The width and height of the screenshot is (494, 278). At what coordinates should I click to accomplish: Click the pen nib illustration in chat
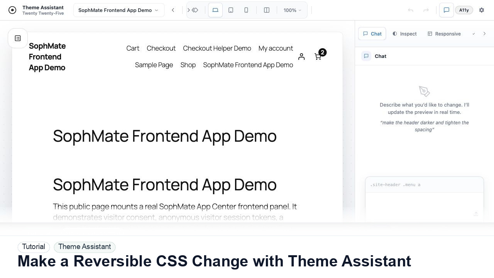[x=425, y=91]
